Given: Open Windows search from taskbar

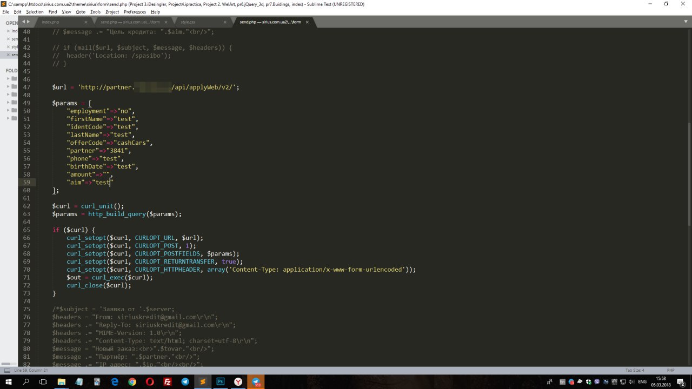Looking at the screenshot, I should 26,381.
